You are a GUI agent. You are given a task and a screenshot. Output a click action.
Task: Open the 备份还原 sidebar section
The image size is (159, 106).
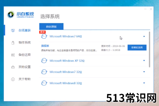(x=25, y=55)
